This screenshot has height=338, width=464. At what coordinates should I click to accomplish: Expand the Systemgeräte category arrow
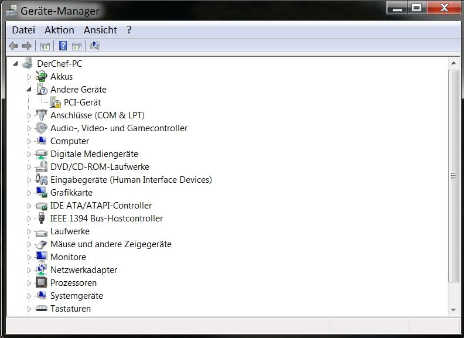point(29,296)
